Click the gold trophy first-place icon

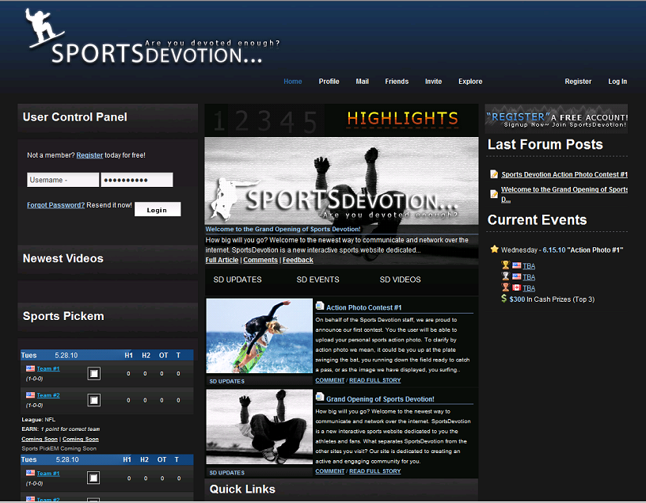point(505,265)
